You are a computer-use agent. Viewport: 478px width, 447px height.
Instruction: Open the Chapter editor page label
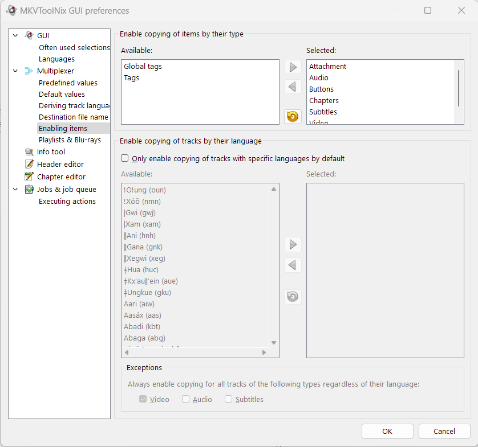(61, 177)
